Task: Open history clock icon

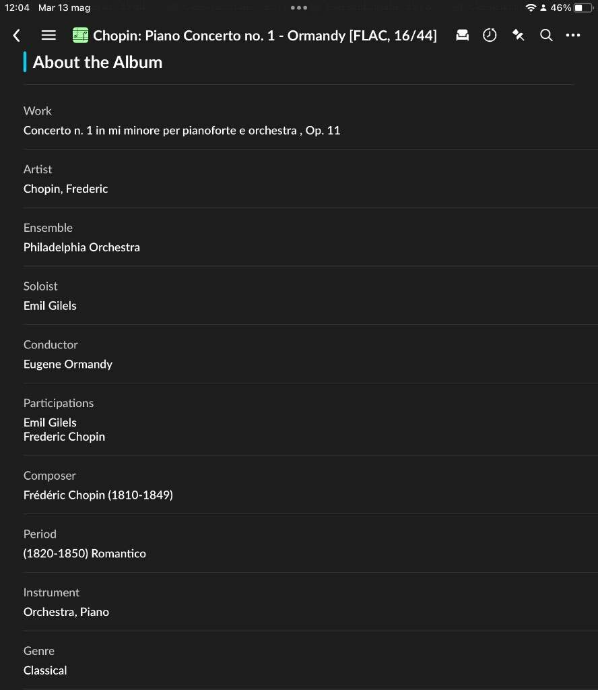Action: tap(490, 35)
